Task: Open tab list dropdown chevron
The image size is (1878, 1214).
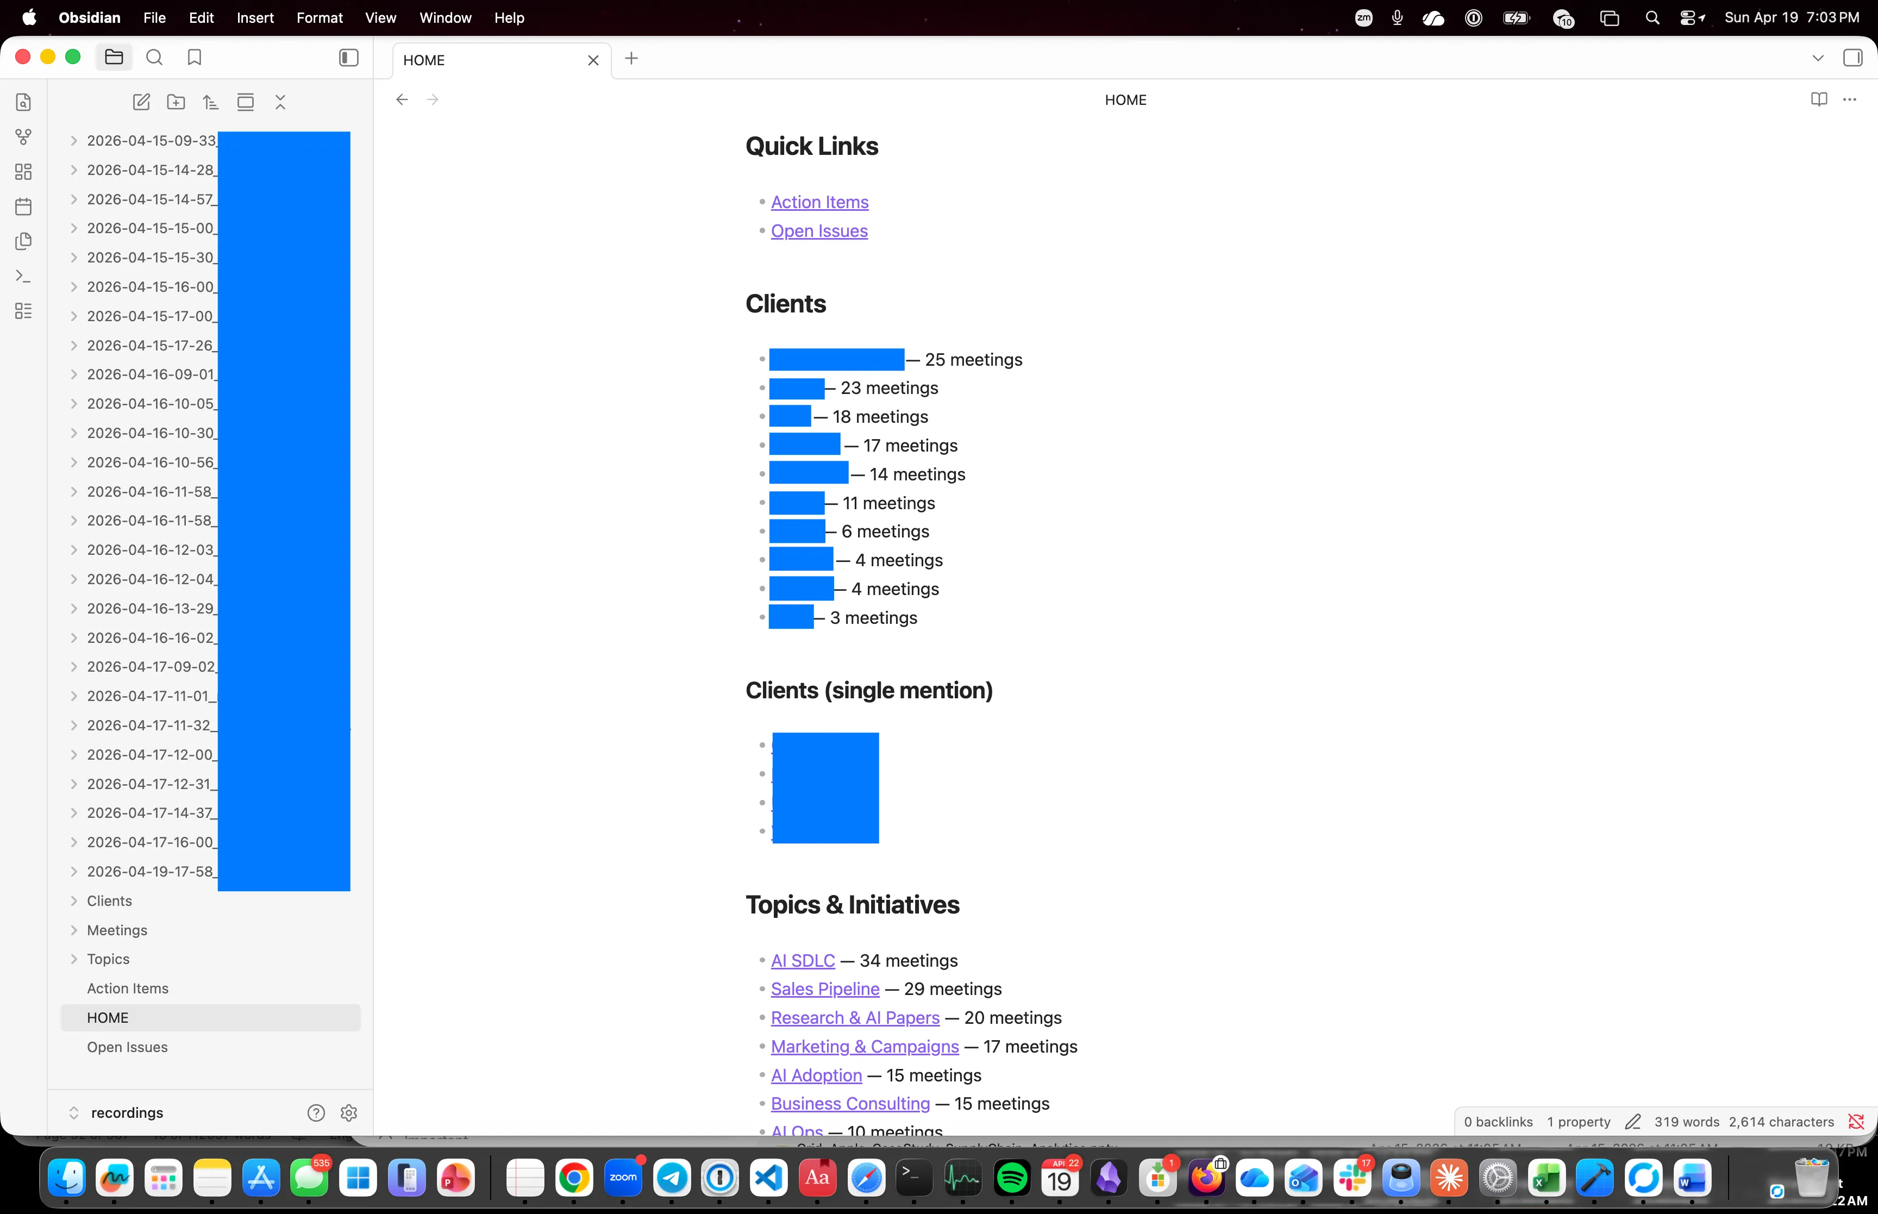Action: (1818, 58)
